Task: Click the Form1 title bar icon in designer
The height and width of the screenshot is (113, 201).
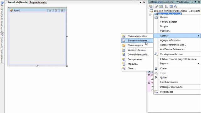Action: point(11,10)
